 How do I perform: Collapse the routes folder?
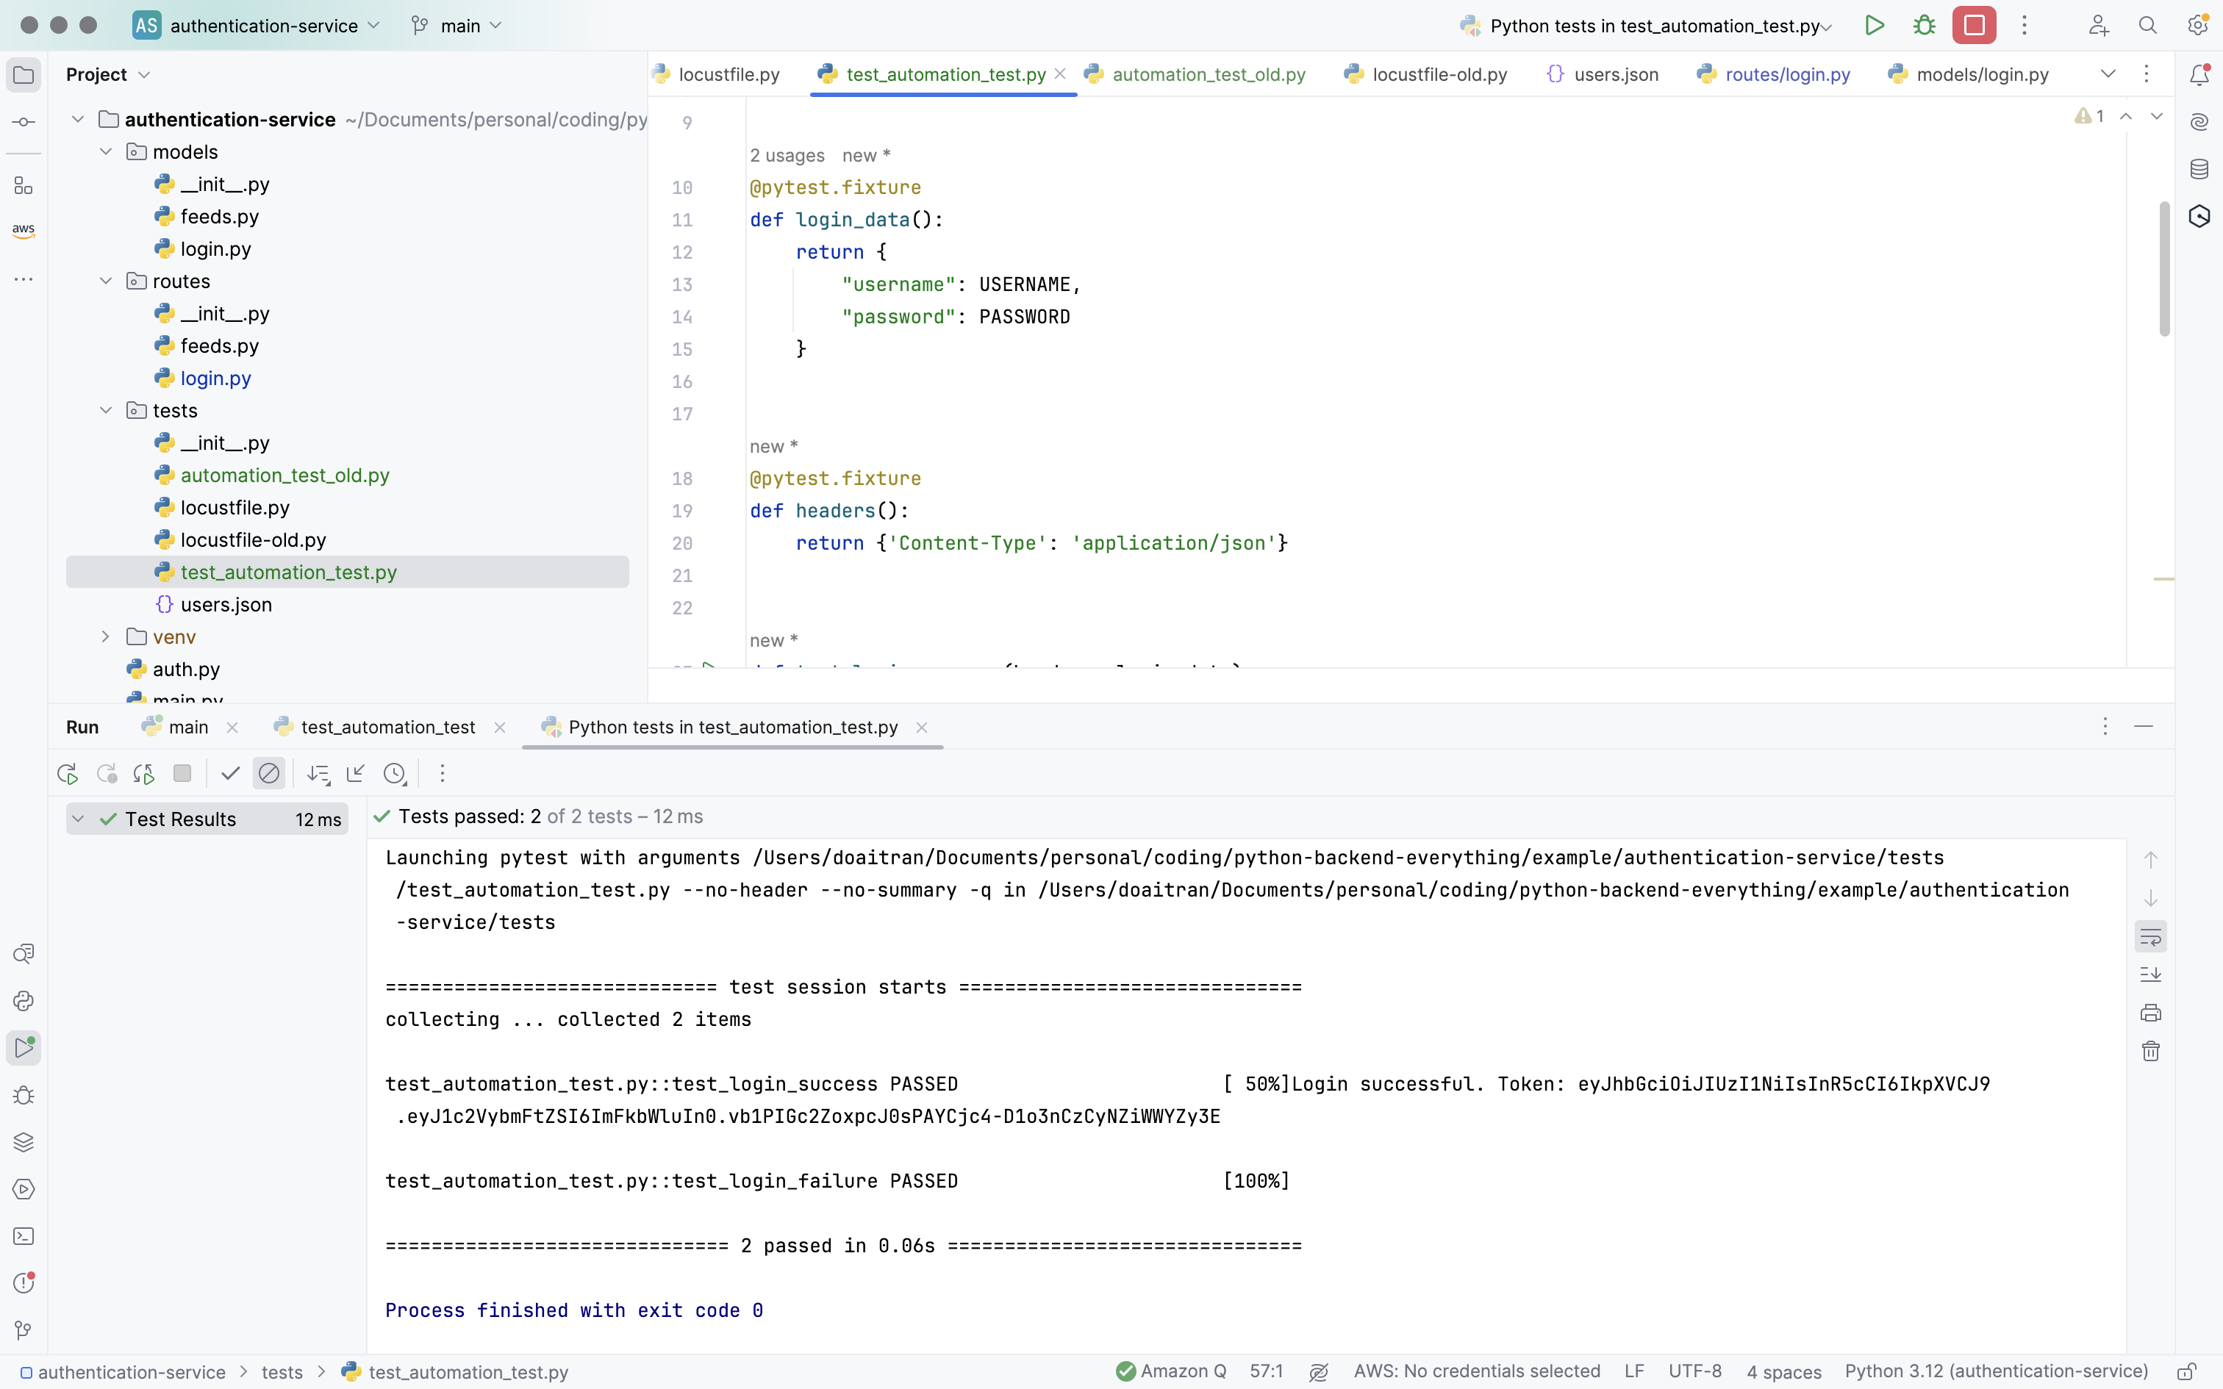106,281
